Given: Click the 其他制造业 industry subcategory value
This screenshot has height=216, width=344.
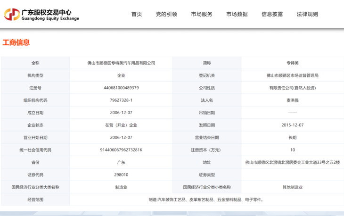Looking at the screenshot, I should [292, 187].
